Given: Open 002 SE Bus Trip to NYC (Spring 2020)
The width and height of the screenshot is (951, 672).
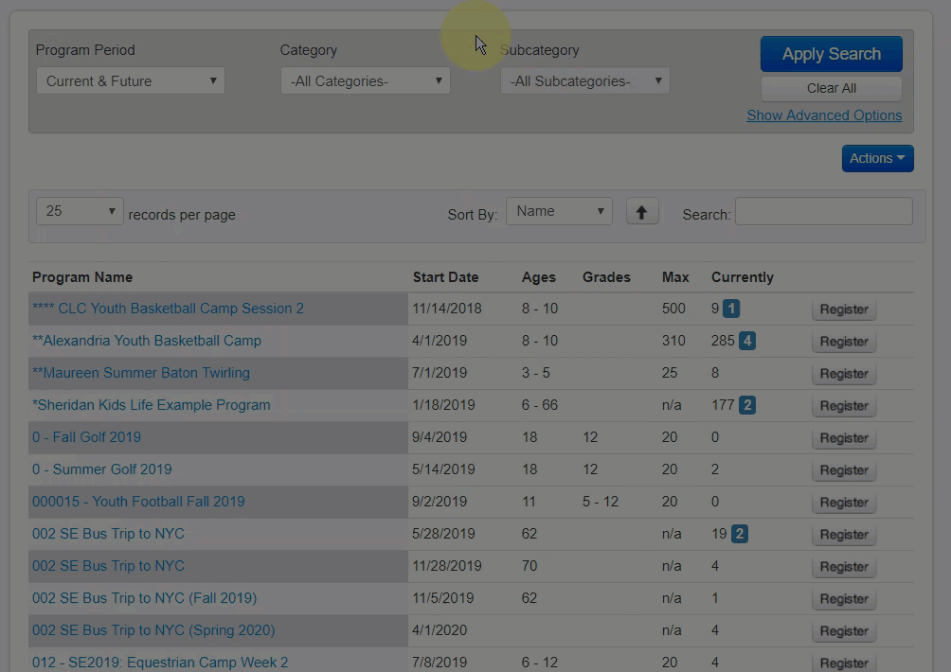Looking at the screenshot, I should [x=153, y=630].
